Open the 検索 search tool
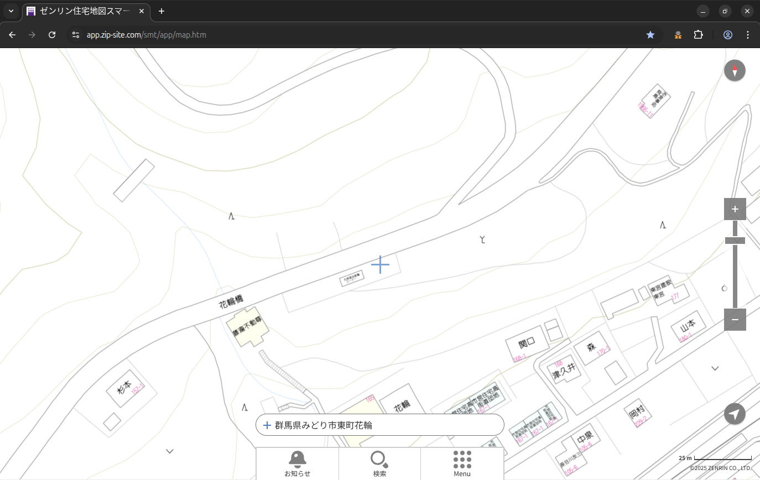The width and height of the screenshot is (760, 480). (x=379, y=463)
